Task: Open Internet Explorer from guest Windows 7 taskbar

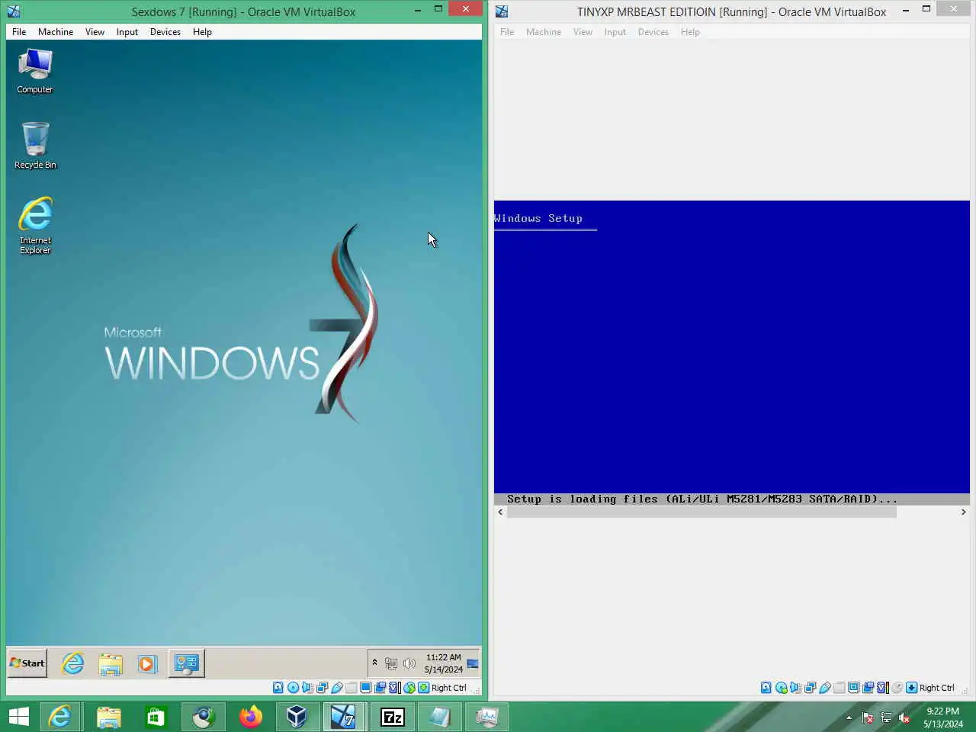Action: coord(73,663)
